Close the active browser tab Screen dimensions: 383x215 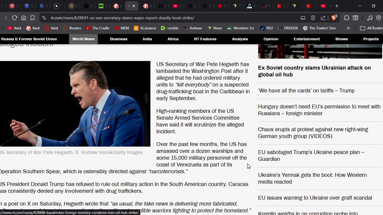tap(134, 6)
